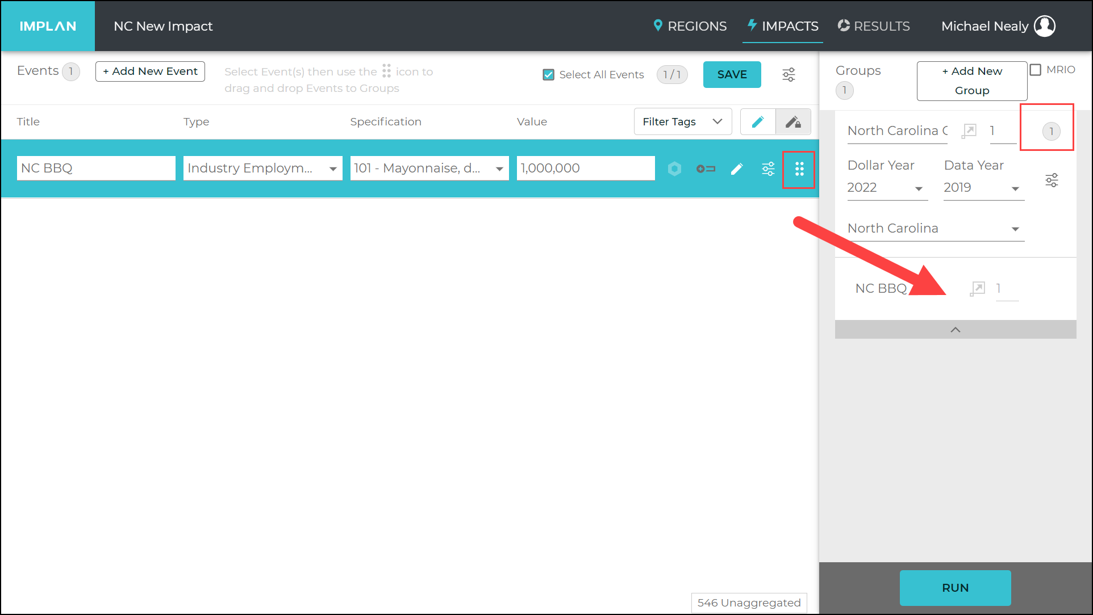Image resolution: width=1093 pixels, height=615 pixels.
Task: Click the IMPLAN logo
Action: click(x=48, y=26)
